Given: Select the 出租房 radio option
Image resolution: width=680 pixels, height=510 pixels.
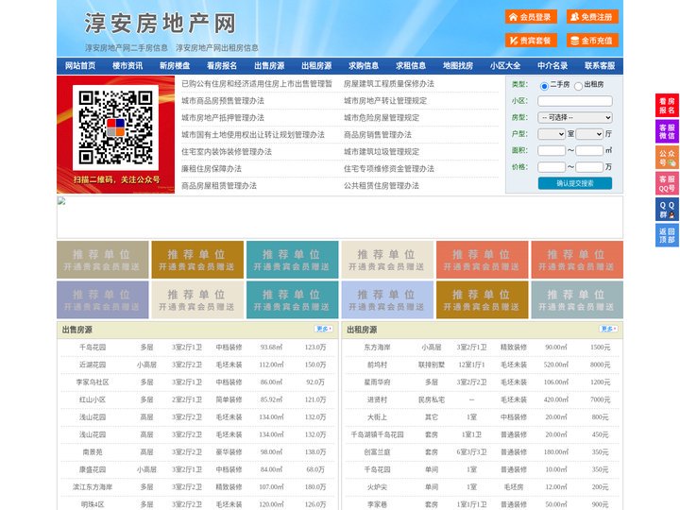Looking at the screenshot, I should point(578,86).
